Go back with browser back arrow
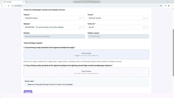Viewport: 174px width, 98px height. point(2,6)
